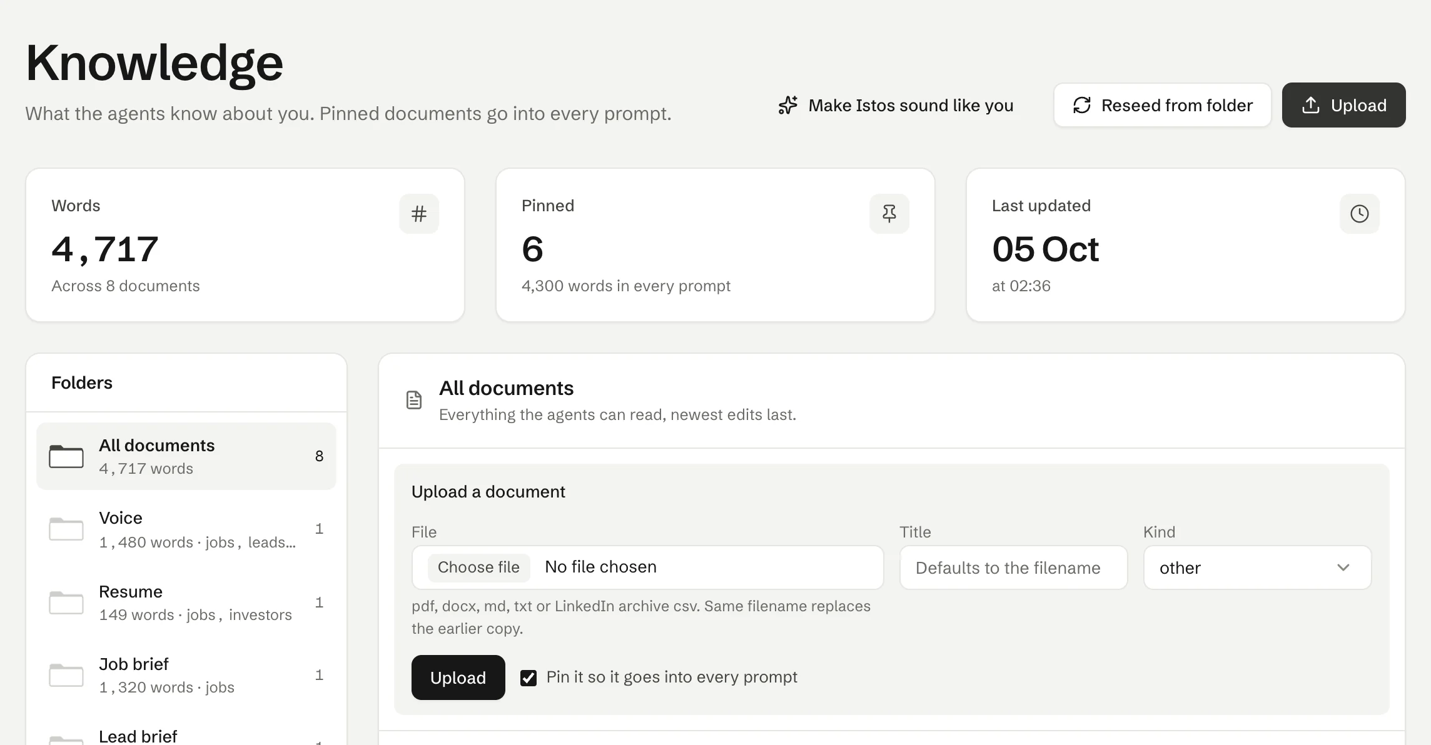Click the Choose file button
This screenshot has width=1431, height=745.
pyautogui.click(x=478, y=567)
